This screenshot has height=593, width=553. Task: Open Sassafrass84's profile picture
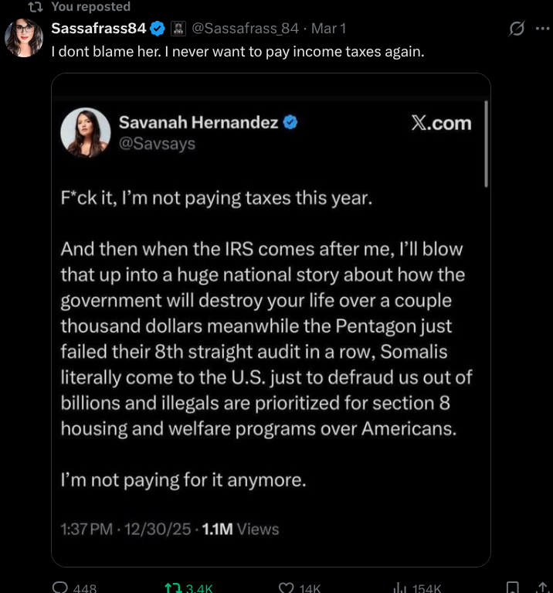pyautogui.click(x=24, y=38)
